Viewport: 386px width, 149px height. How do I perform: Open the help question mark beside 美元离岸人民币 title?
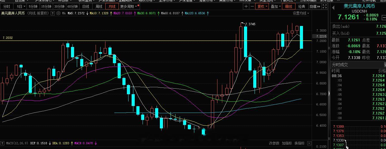pos(53,13)
